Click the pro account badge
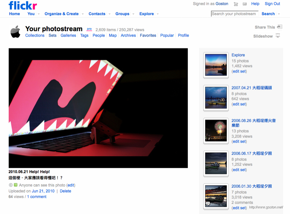 89,29
